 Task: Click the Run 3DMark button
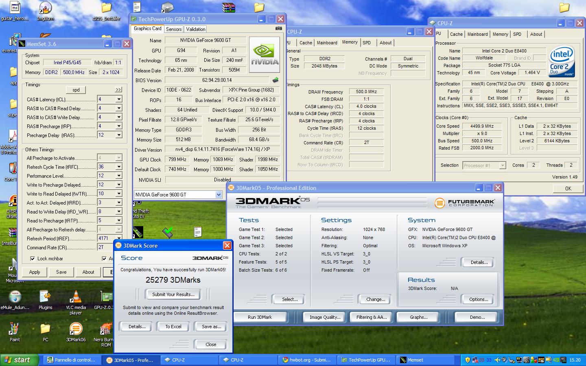[x=260, y=317]
